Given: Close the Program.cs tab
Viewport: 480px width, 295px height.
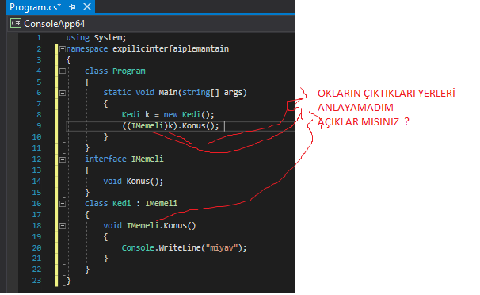Looking at the screenshot, I should coord(87,6).
